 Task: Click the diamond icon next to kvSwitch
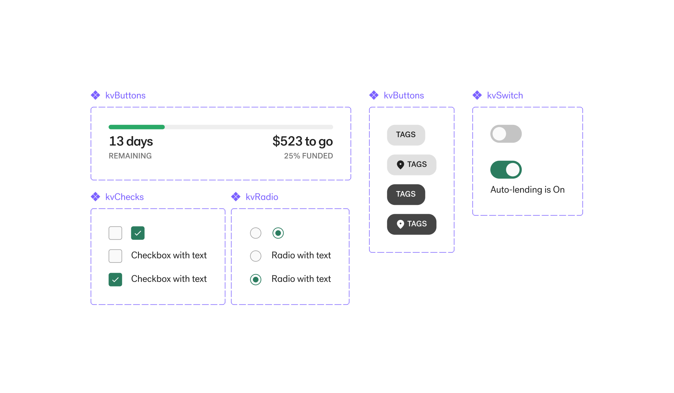pyautogui.click(x=477, y=95)
